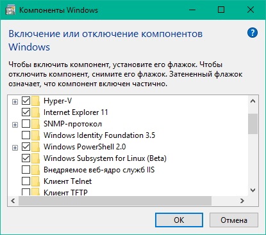Click the Отмена button
The width and height of the screenshot is (266, 235).
coord(234,220)
